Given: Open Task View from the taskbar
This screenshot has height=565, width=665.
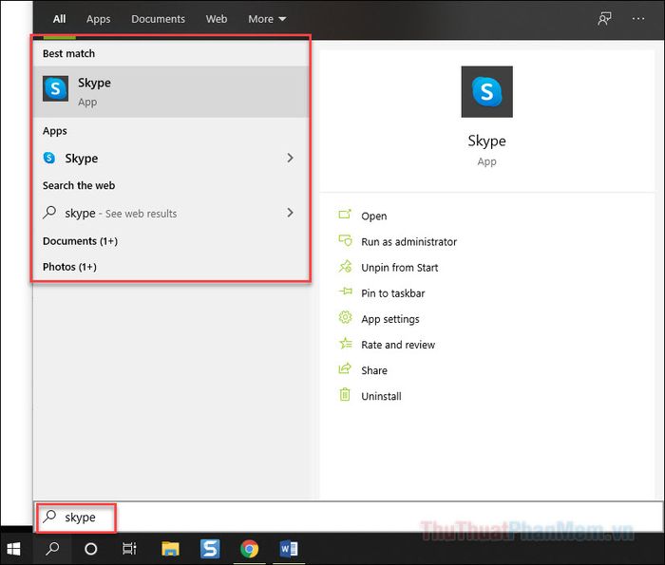Looking at the screenshot, I should tap(130, 548).
